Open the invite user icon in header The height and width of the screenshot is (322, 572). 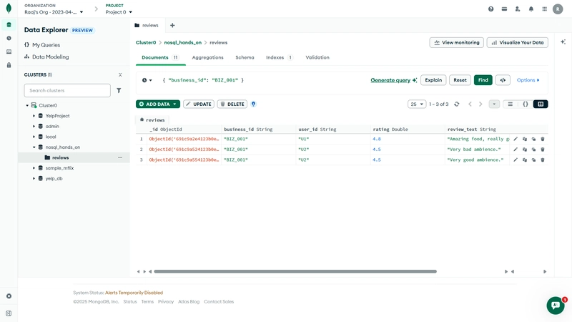[518, 9]
